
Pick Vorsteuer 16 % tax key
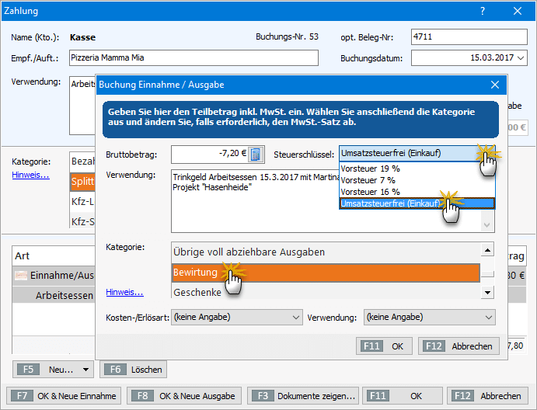[x=370, y=192]
